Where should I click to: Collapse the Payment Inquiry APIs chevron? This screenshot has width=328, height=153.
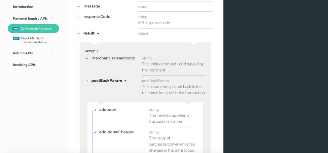tap(51, 18)
